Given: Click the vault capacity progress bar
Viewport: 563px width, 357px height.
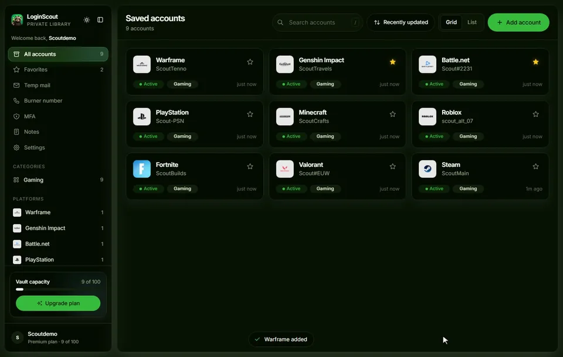Looking at the screenshot, I should coord(58,289).
